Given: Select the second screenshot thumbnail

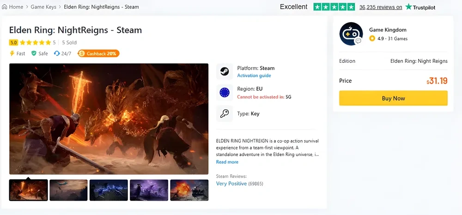Looking at the screenshot, I should 68,190.
